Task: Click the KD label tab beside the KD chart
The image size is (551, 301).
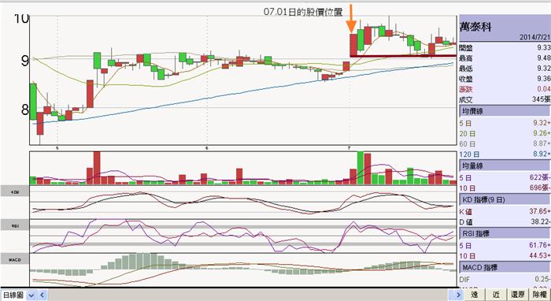Action: coord(15,191)
